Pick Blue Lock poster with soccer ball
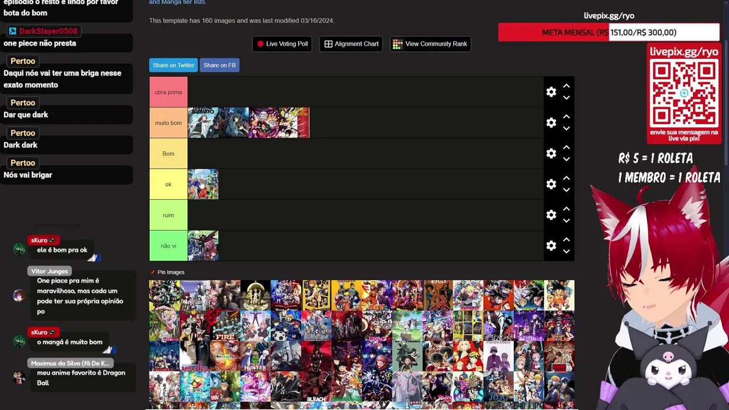Screen dimensions: 729x410 [x=286, y=326]
